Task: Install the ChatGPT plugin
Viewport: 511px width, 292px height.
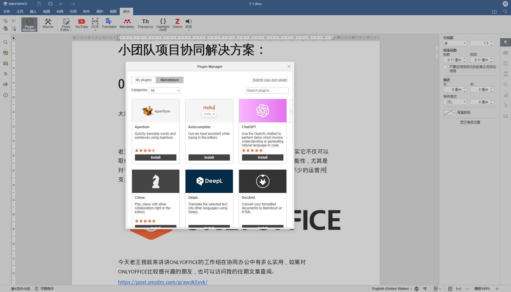Action: tap(262, 157)
